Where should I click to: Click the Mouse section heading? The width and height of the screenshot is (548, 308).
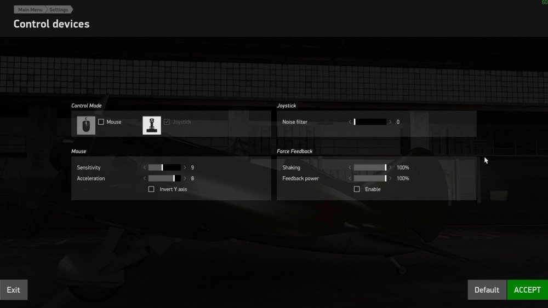(x=78, y=151)
